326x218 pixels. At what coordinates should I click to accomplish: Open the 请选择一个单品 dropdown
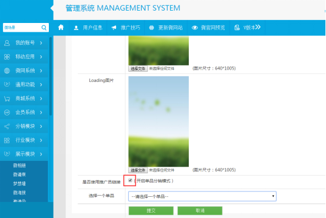click(x=202, y=196)
